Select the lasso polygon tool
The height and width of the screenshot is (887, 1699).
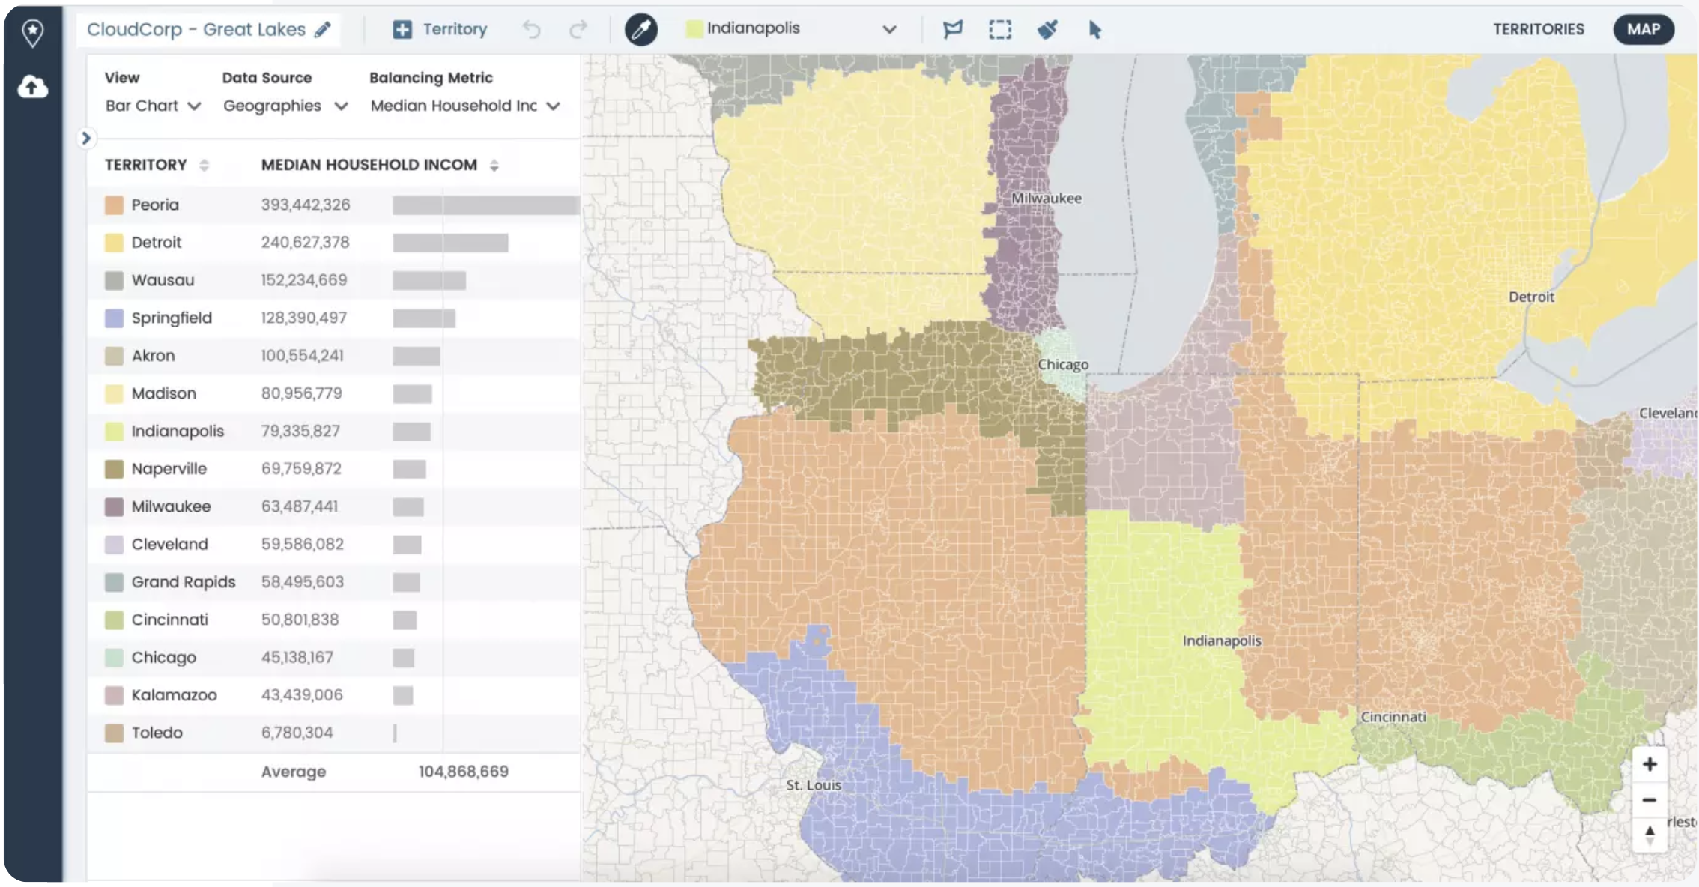pyautogui.click(x=952, y=30)
